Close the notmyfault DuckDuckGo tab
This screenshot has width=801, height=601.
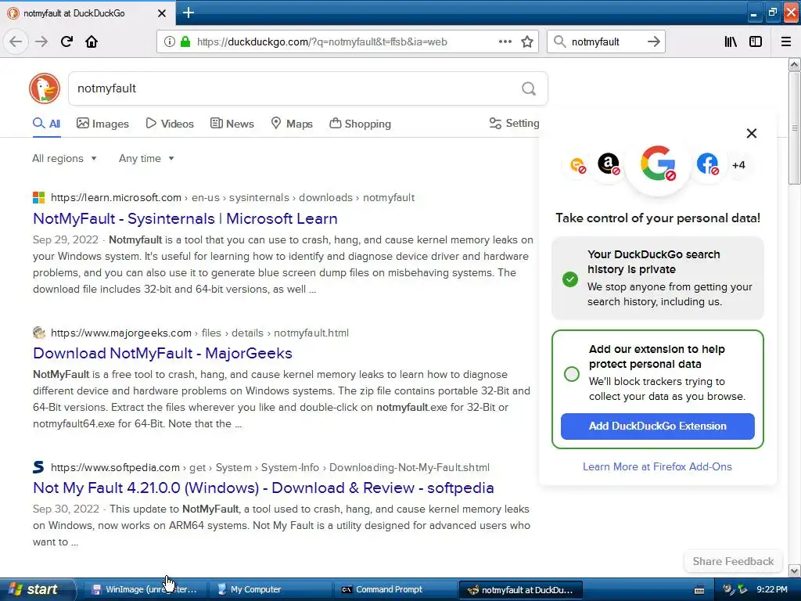[x=161, y=13]
